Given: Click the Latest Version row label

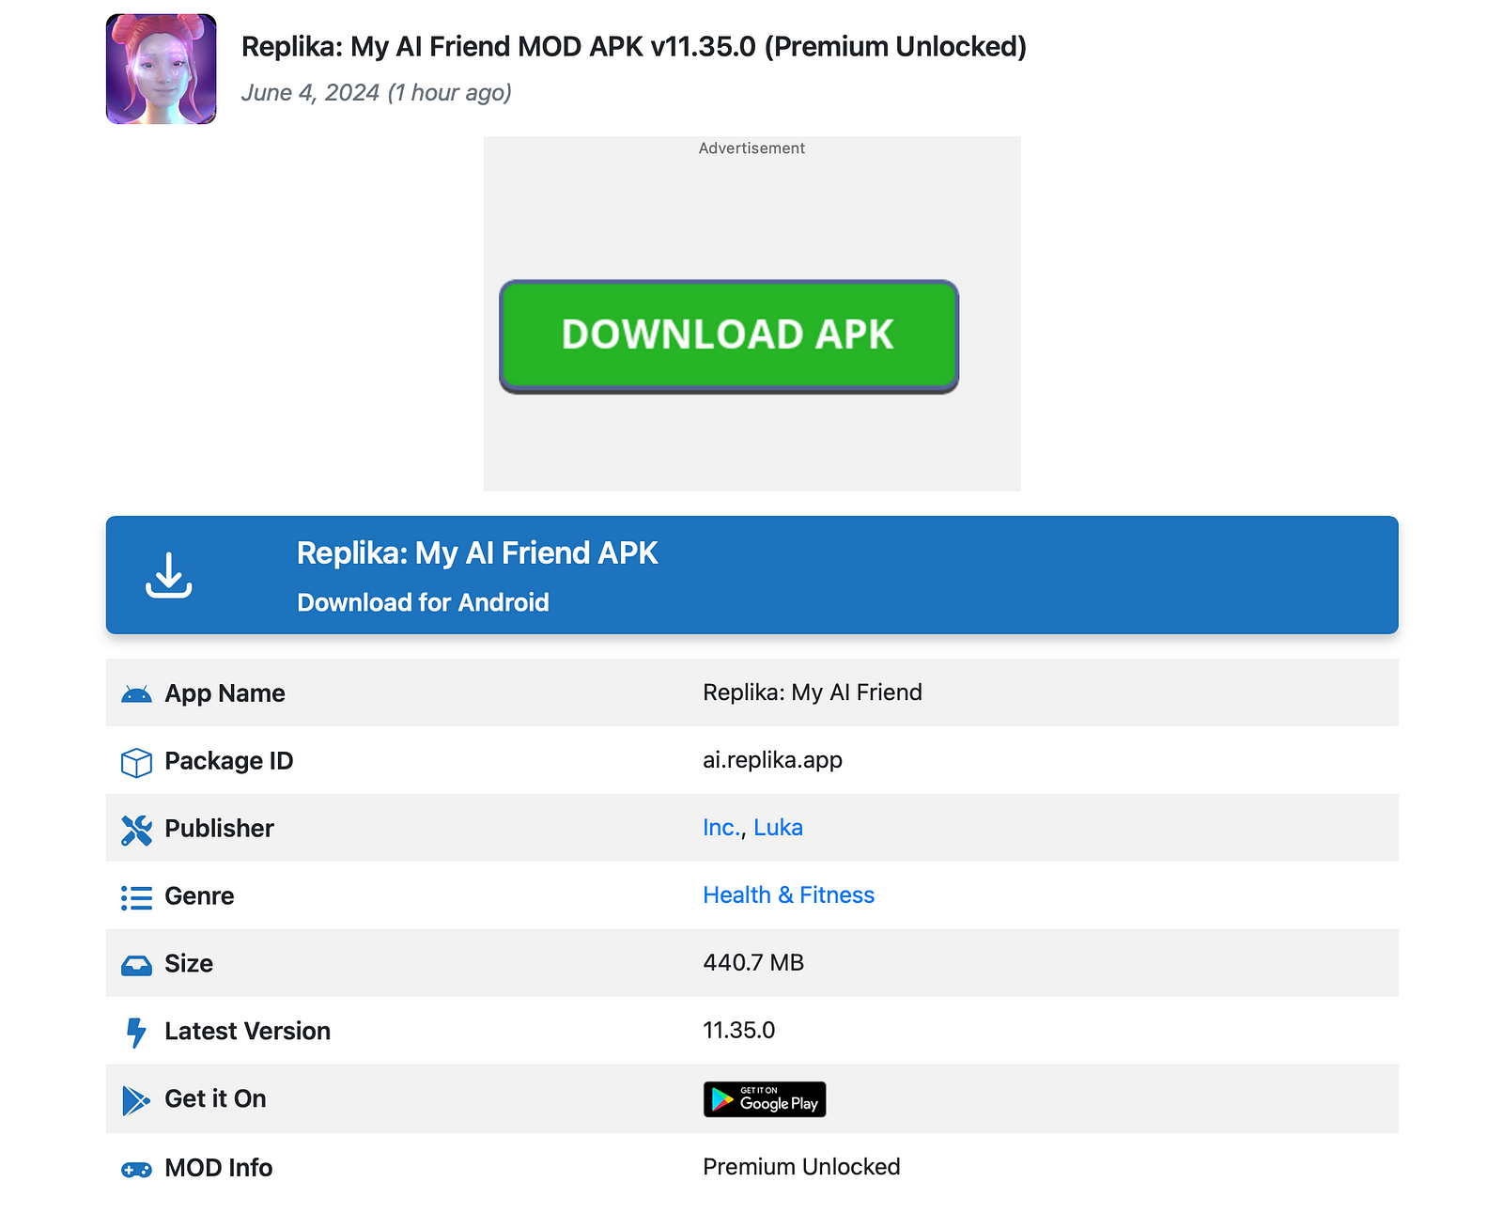Looking at the screenshot, I should [247, 1032].
